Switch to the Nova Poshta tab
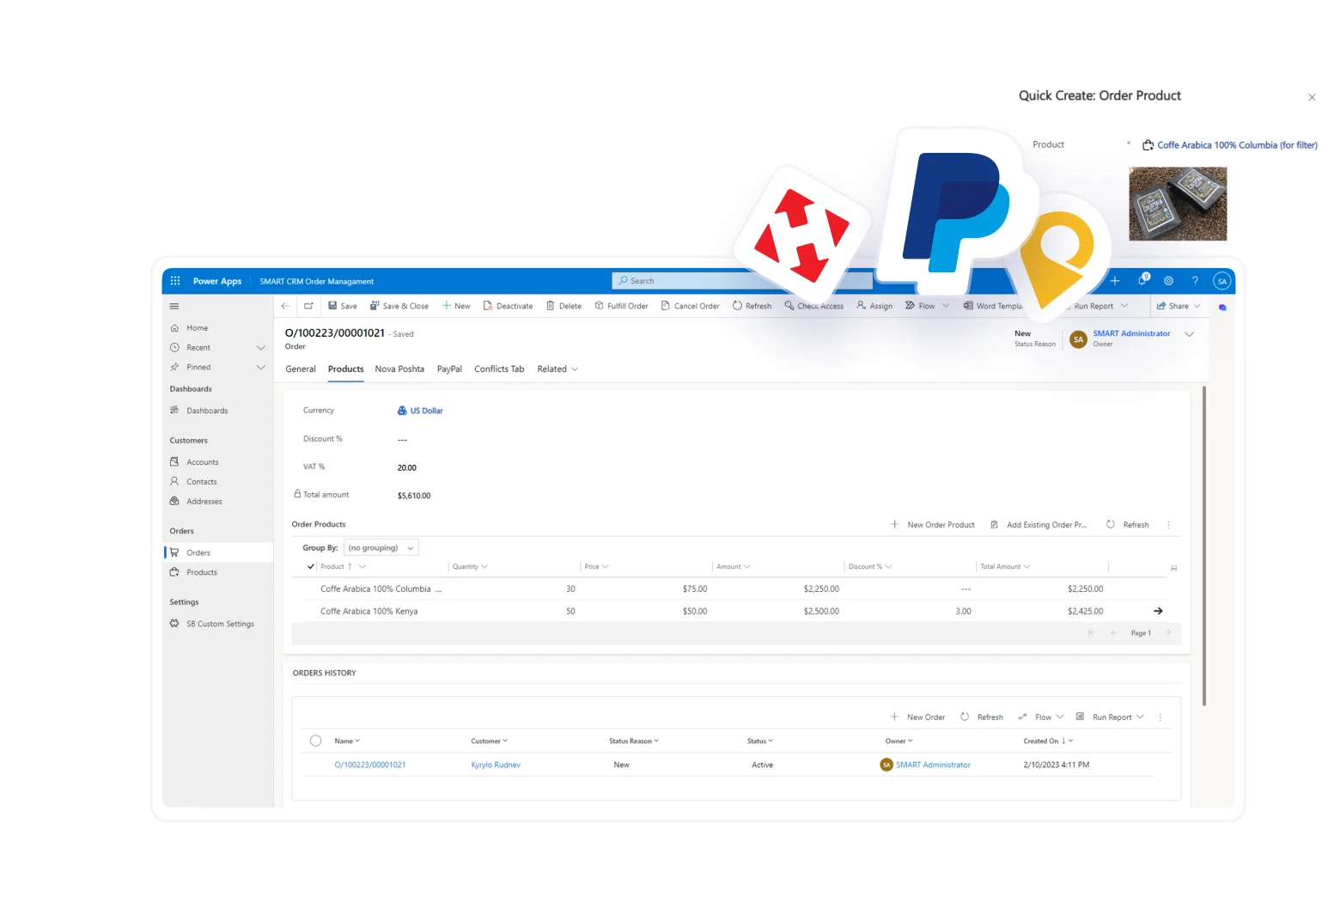This screenshot has width=1334, height=897. pyautogui.click(x=399, y=369)
